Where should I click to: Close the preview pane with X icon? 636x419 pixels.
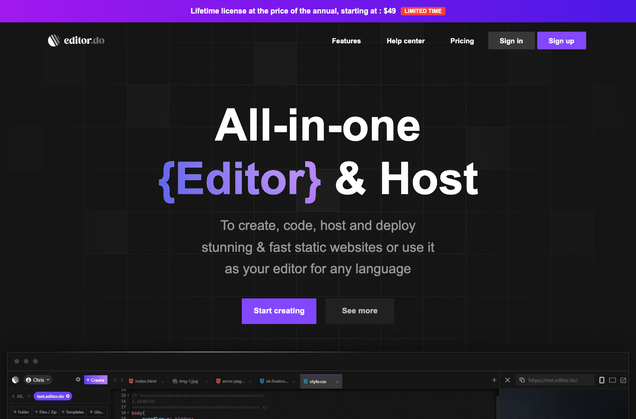(x=507, y=380)
